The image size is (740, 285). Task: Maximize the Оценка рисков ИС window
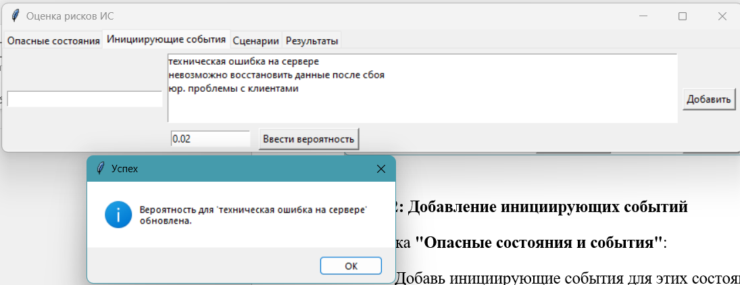683,16
